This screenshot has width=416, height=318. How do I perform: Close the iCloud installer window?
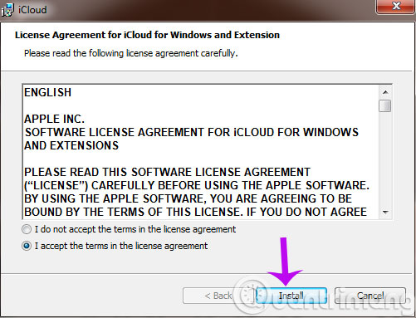[x=396, y=6]
